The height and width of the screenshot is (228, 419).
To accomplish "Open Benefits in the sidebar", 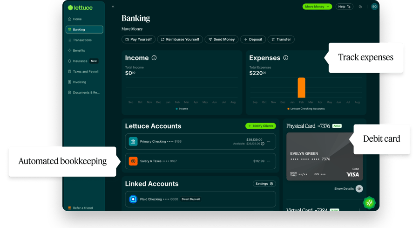I will 76,50.
